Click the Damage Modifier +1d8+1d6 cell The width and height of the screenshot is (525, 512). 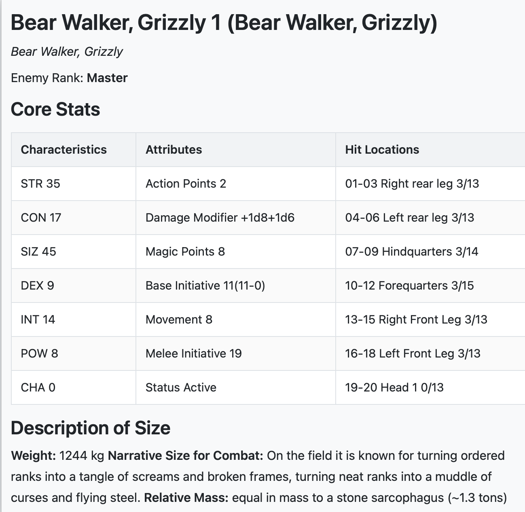point(220,218)
